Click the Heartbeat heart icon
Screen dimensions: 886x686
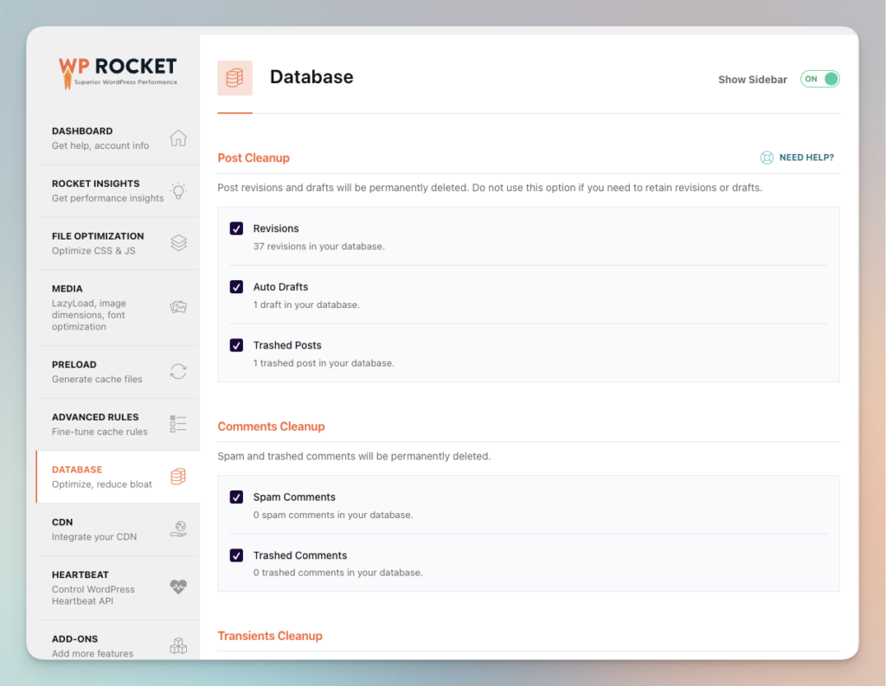pyautogui.click(x=178, y=587)
